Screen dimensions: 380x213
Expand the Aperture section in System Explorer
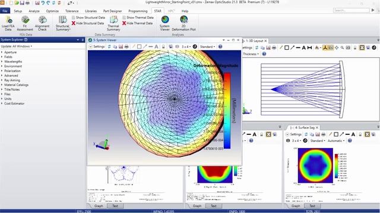2,52
